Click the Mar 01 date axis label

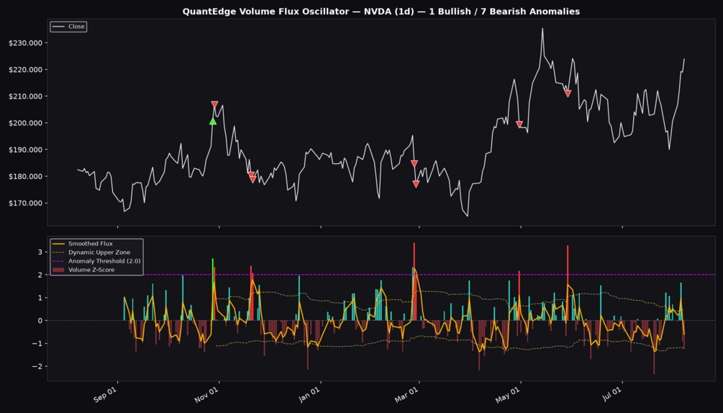[406, 394]
